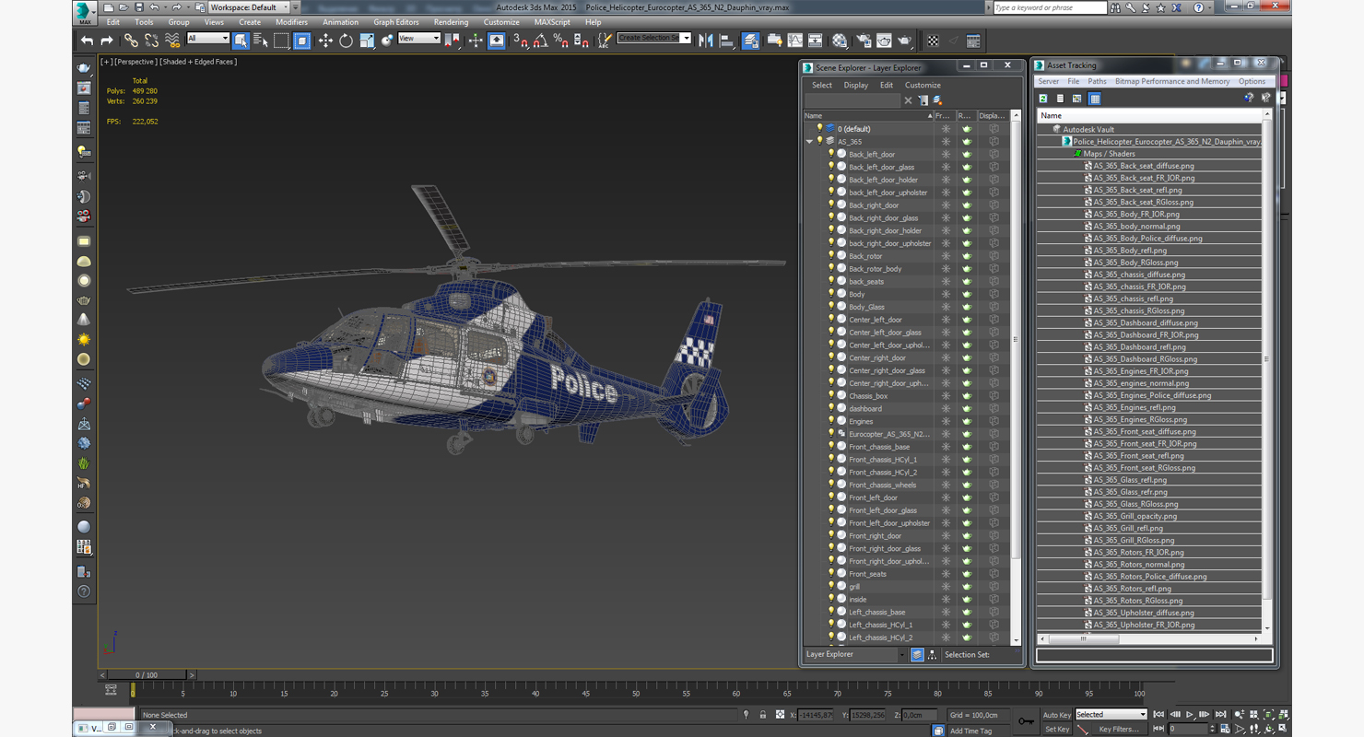Go to End frame button

(1221, 714)
